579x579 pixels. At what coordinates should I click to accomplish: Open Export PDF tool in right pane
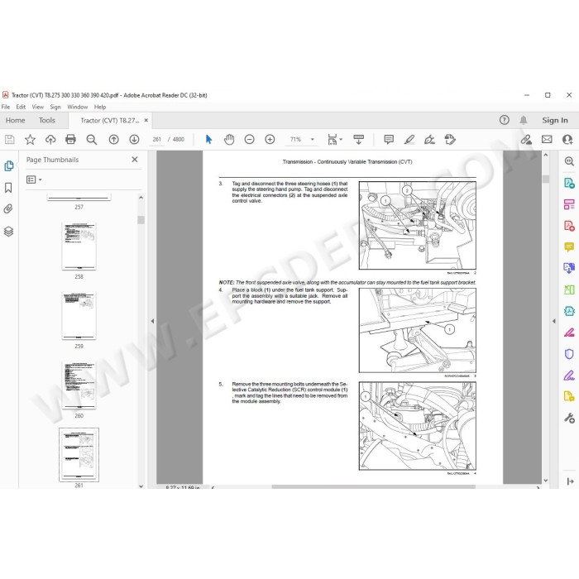[569, 183]
